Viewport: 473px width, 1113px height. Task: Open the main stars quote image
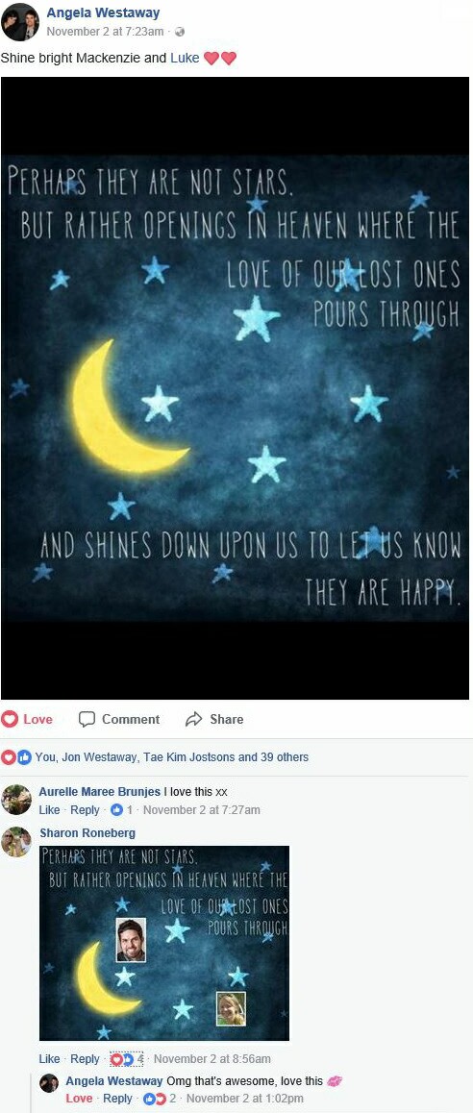point(236,388)
